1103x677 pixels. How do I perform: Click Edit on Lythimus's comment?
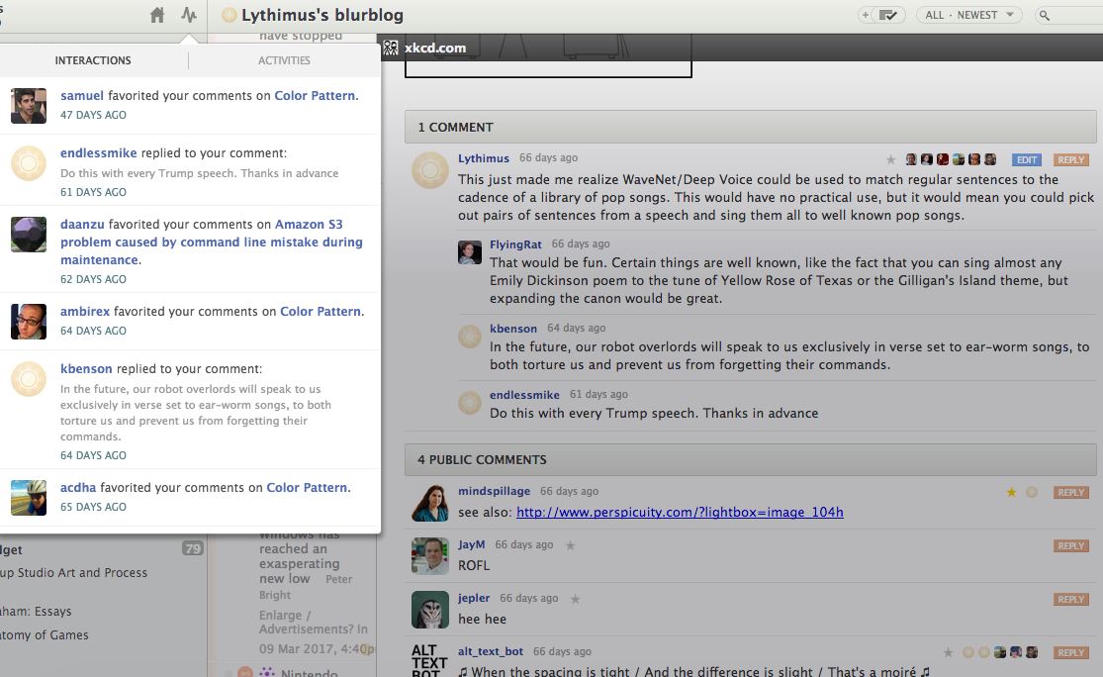coord(1026,159)
